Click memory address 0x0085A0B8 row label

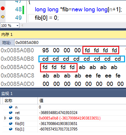[x=17, y=59]
